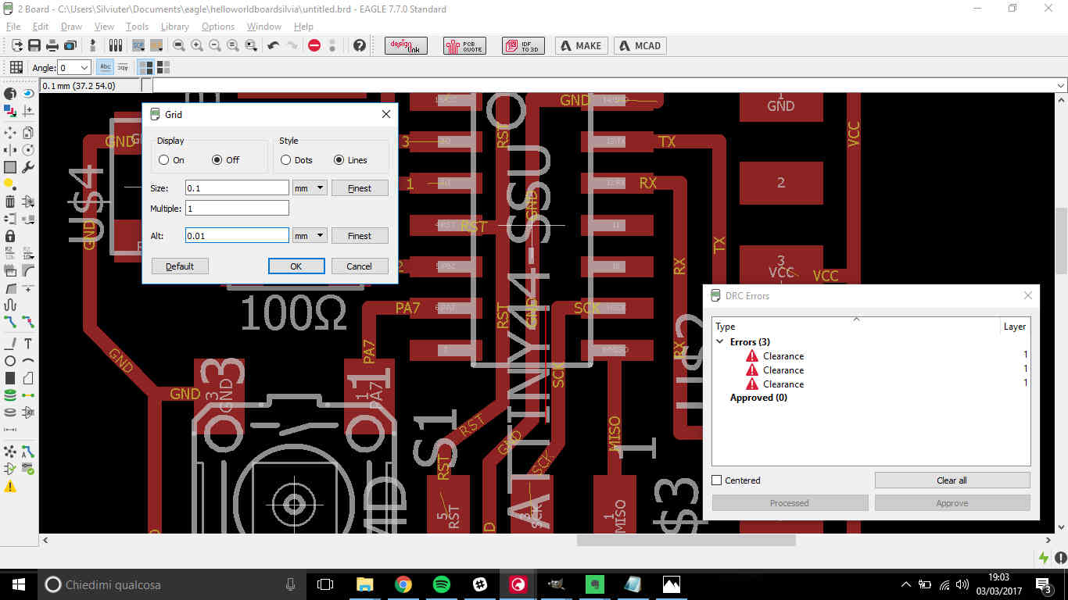This screenshot has height=600, width=1068.
Task: Open the Edit menu
Action: click(x=41, y=27)
